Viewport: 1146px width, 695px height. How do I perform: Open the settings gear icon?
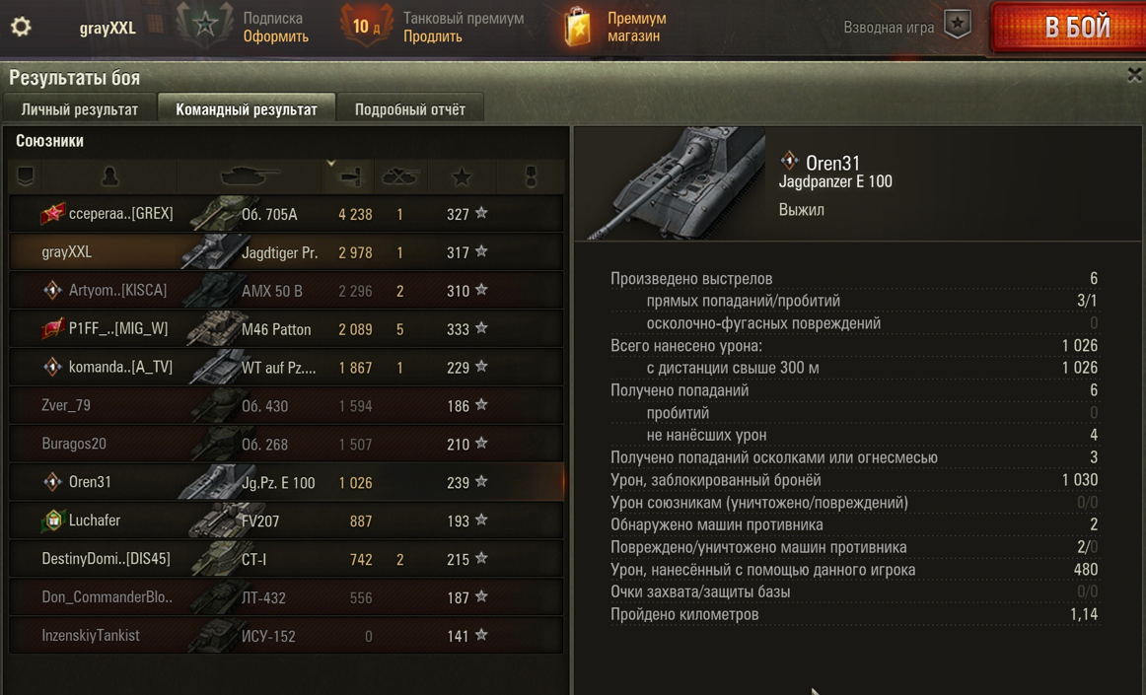pyautogui.click(x=21, y=27)
